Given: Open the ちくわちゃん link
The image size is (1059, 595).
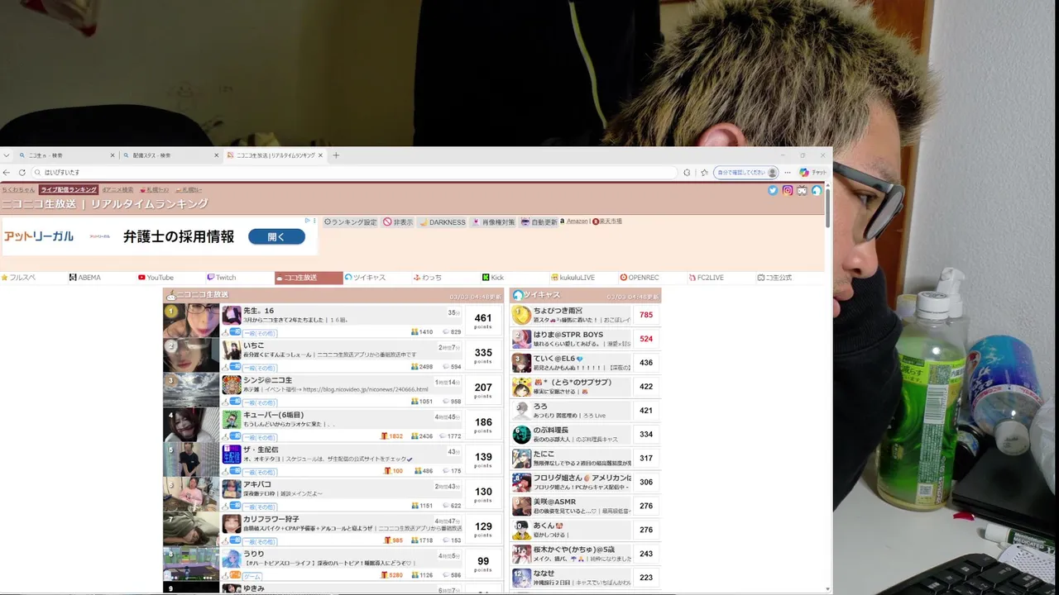Looking at the screenshot, I should point(18,190).
